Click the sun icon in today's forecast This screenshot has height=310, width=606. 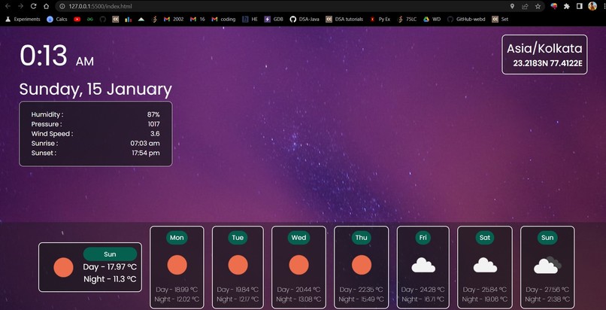[x=63, y=267]
